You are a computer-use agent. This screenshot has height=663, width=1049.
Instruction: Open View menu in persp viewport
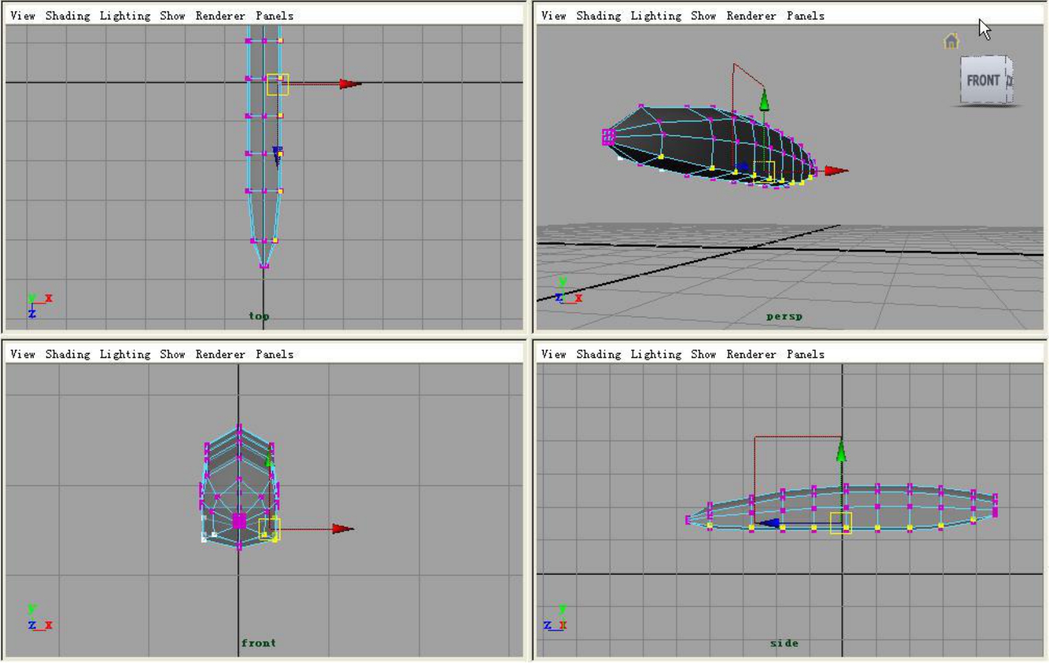(x=553, y=16)
